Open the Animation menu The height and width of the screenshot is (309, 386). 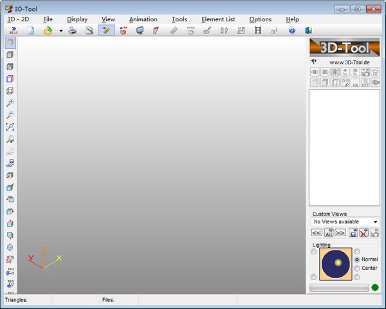click(143, 19)
